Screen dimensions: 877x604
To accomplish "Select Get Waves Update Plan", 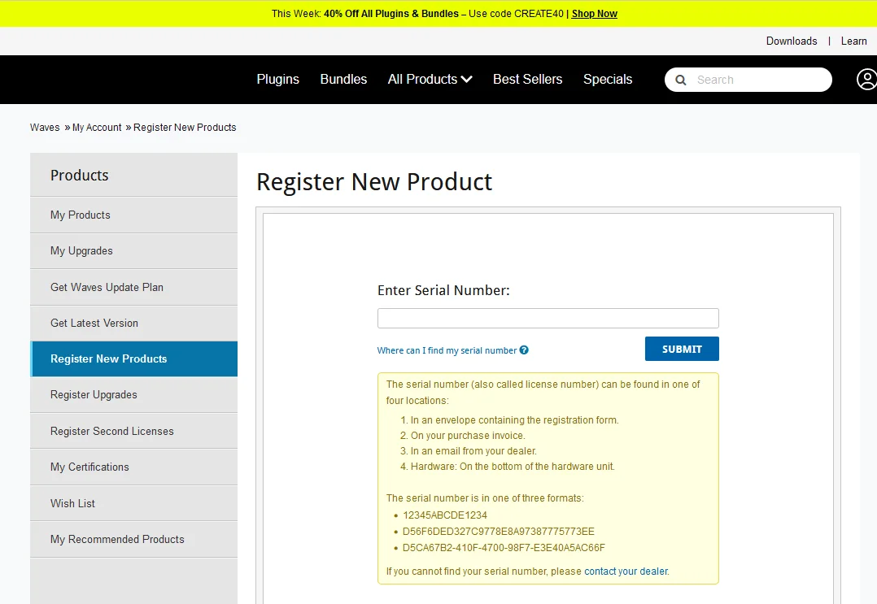I will [x=133, y=287].
